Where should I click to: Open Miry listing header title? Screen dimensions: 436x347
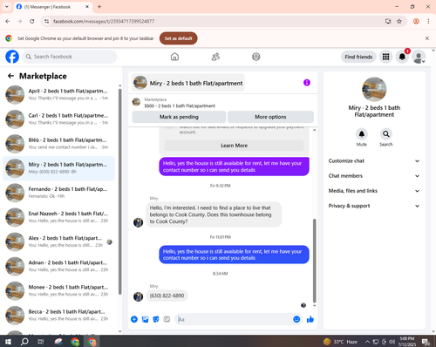[188, 83]
